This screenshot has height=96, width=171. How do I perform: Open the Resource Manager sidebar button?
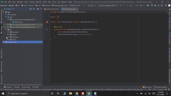tap(1, 16)
